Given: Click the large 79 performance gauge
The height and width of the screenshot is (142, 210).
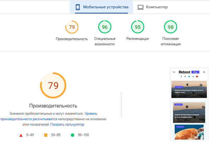Looking at the screenshot, I should tap(53, 86).
